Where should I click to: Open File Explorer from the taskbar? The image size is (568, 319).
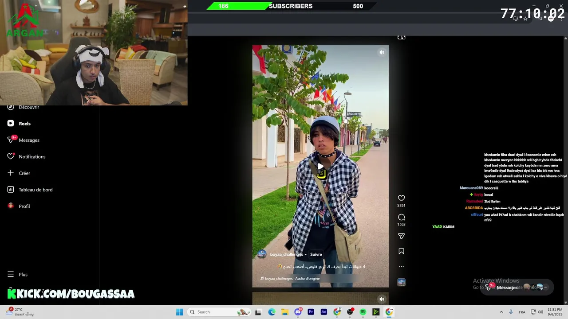tap(284, 312)
